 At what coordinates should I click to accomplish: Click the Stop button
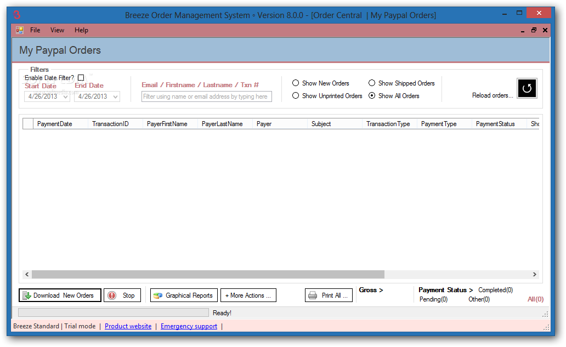point(122,295)
